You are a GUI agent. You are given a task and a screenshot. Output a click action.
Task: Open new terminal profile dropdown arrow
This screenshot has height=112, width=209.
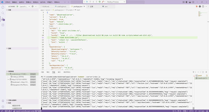[195, 72]
